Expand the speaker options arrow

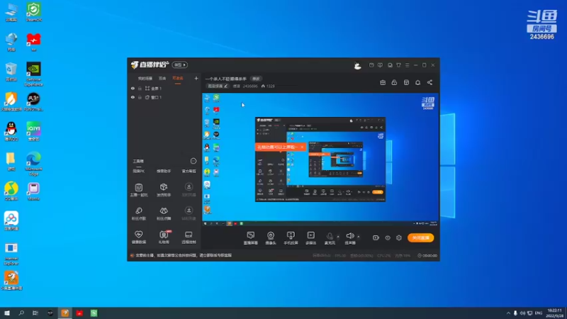[x=359, y=237]
